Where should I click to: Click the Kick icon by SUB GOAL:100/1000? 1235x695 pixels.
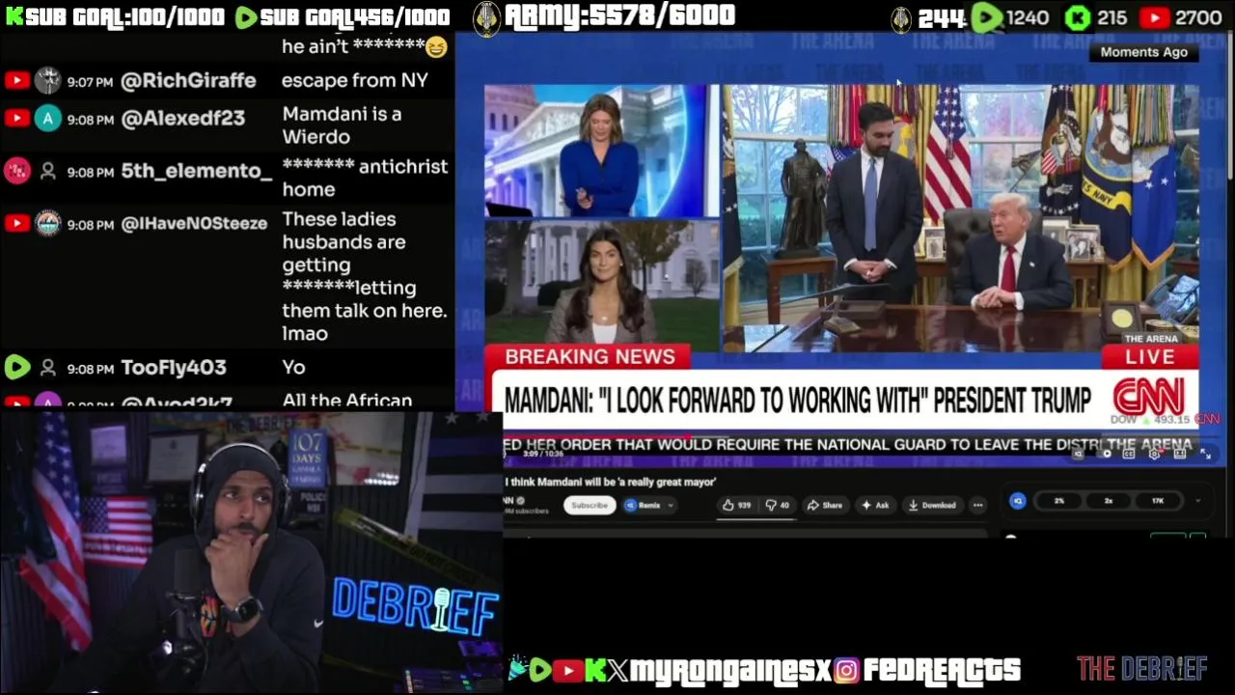[14, 16]
